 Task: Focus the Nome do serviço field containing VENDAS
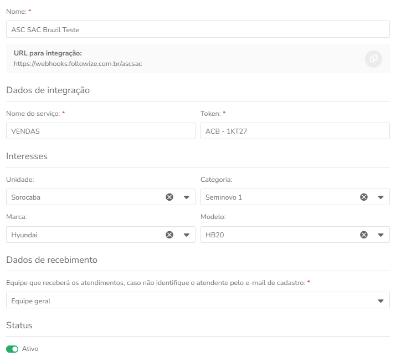point(101,131)
